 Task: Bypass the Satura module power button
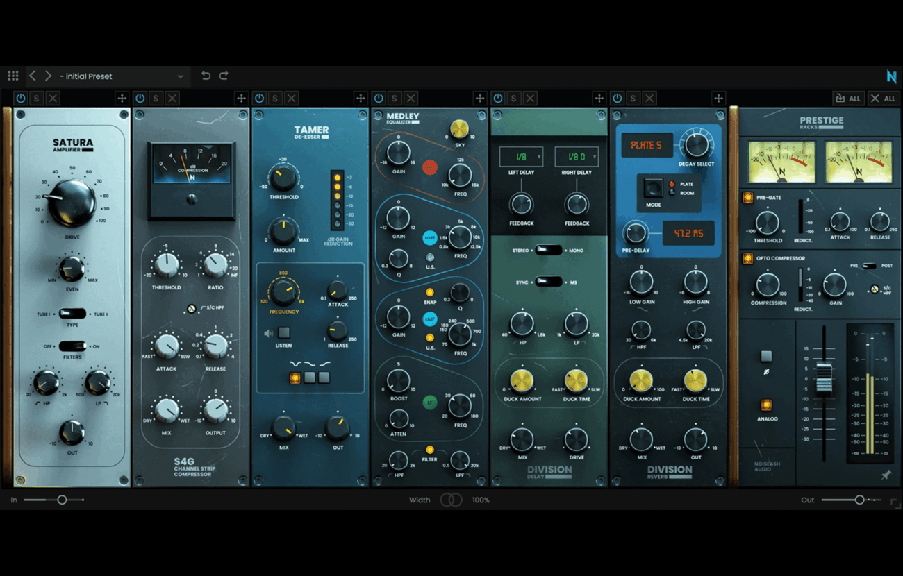(x=20, y=99)
